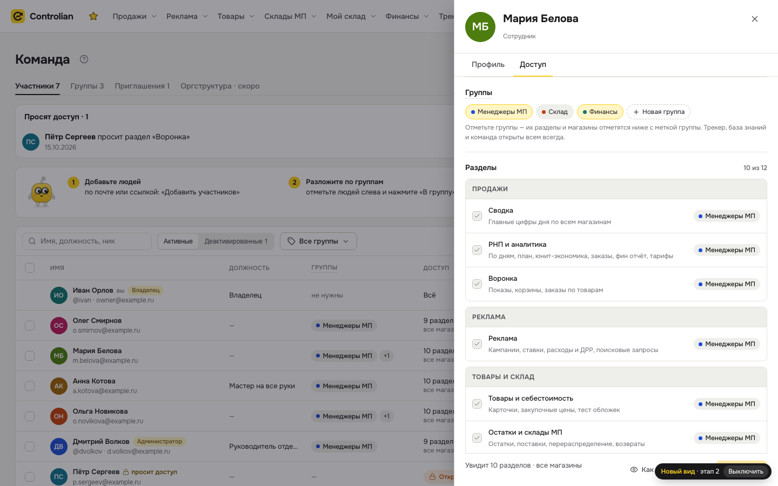This screenshot has width=778, height=486.
Task: Open the Приглашения 1 tab
Action: tap(142, 86)
